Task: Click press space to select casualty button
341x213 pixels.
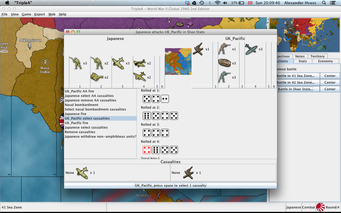Action: 170,185
